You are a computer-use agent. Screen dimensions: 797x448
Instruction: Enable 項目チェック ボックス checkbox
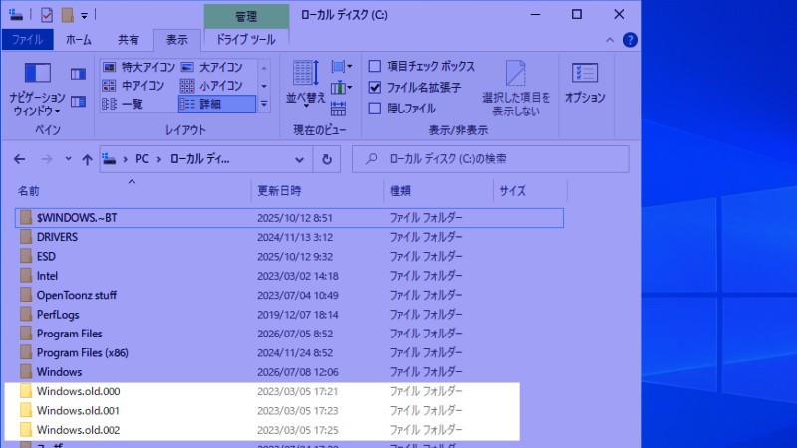375,66
